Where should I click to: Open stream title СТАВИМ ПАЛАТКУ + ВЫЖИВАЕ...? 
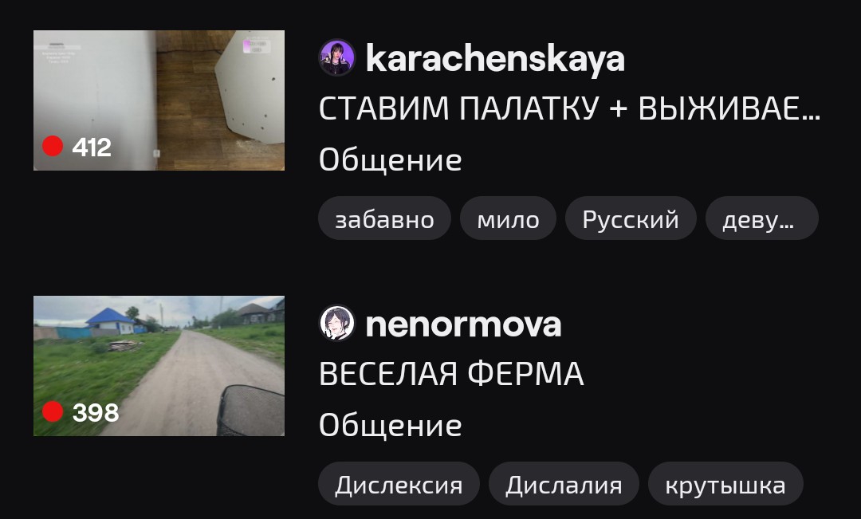(569, 108)
